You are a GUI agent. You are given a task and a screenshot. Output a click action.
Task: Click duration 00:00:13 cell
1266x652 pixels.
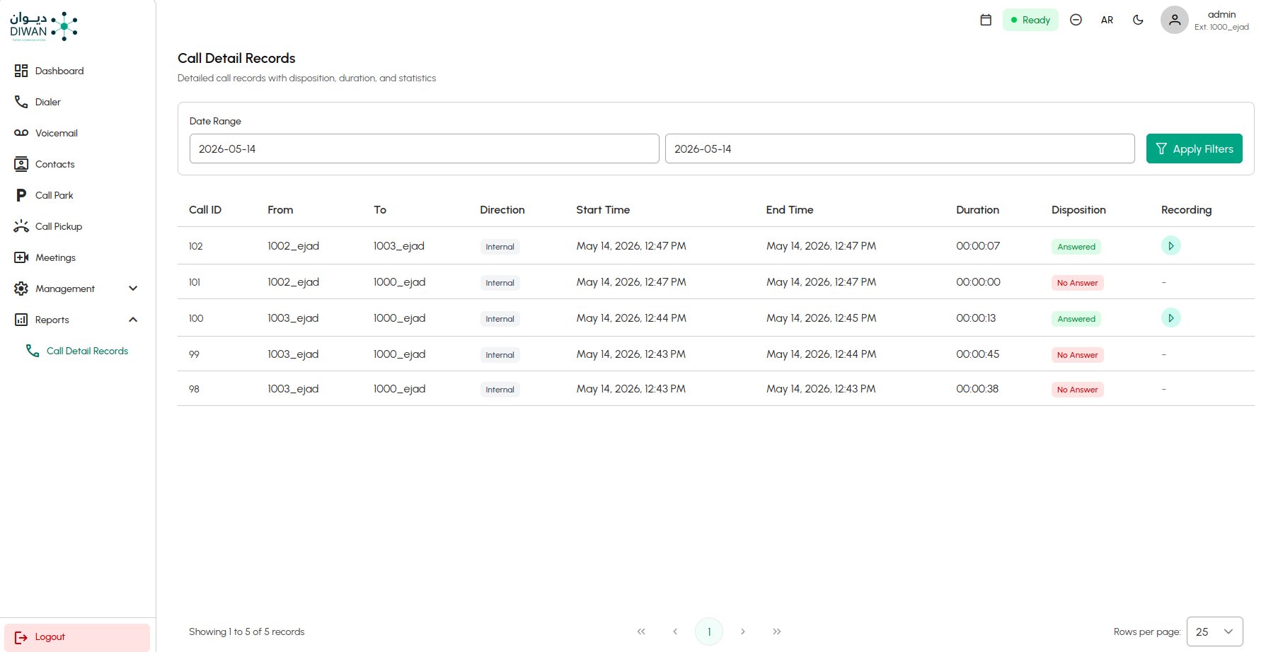tap(976, 318)
